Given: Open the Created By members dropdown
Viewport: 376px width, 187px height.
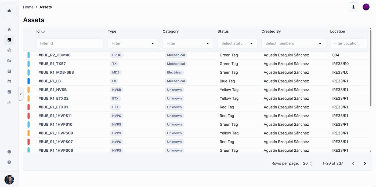Looking at the screenshot, I should click(294, 43).
